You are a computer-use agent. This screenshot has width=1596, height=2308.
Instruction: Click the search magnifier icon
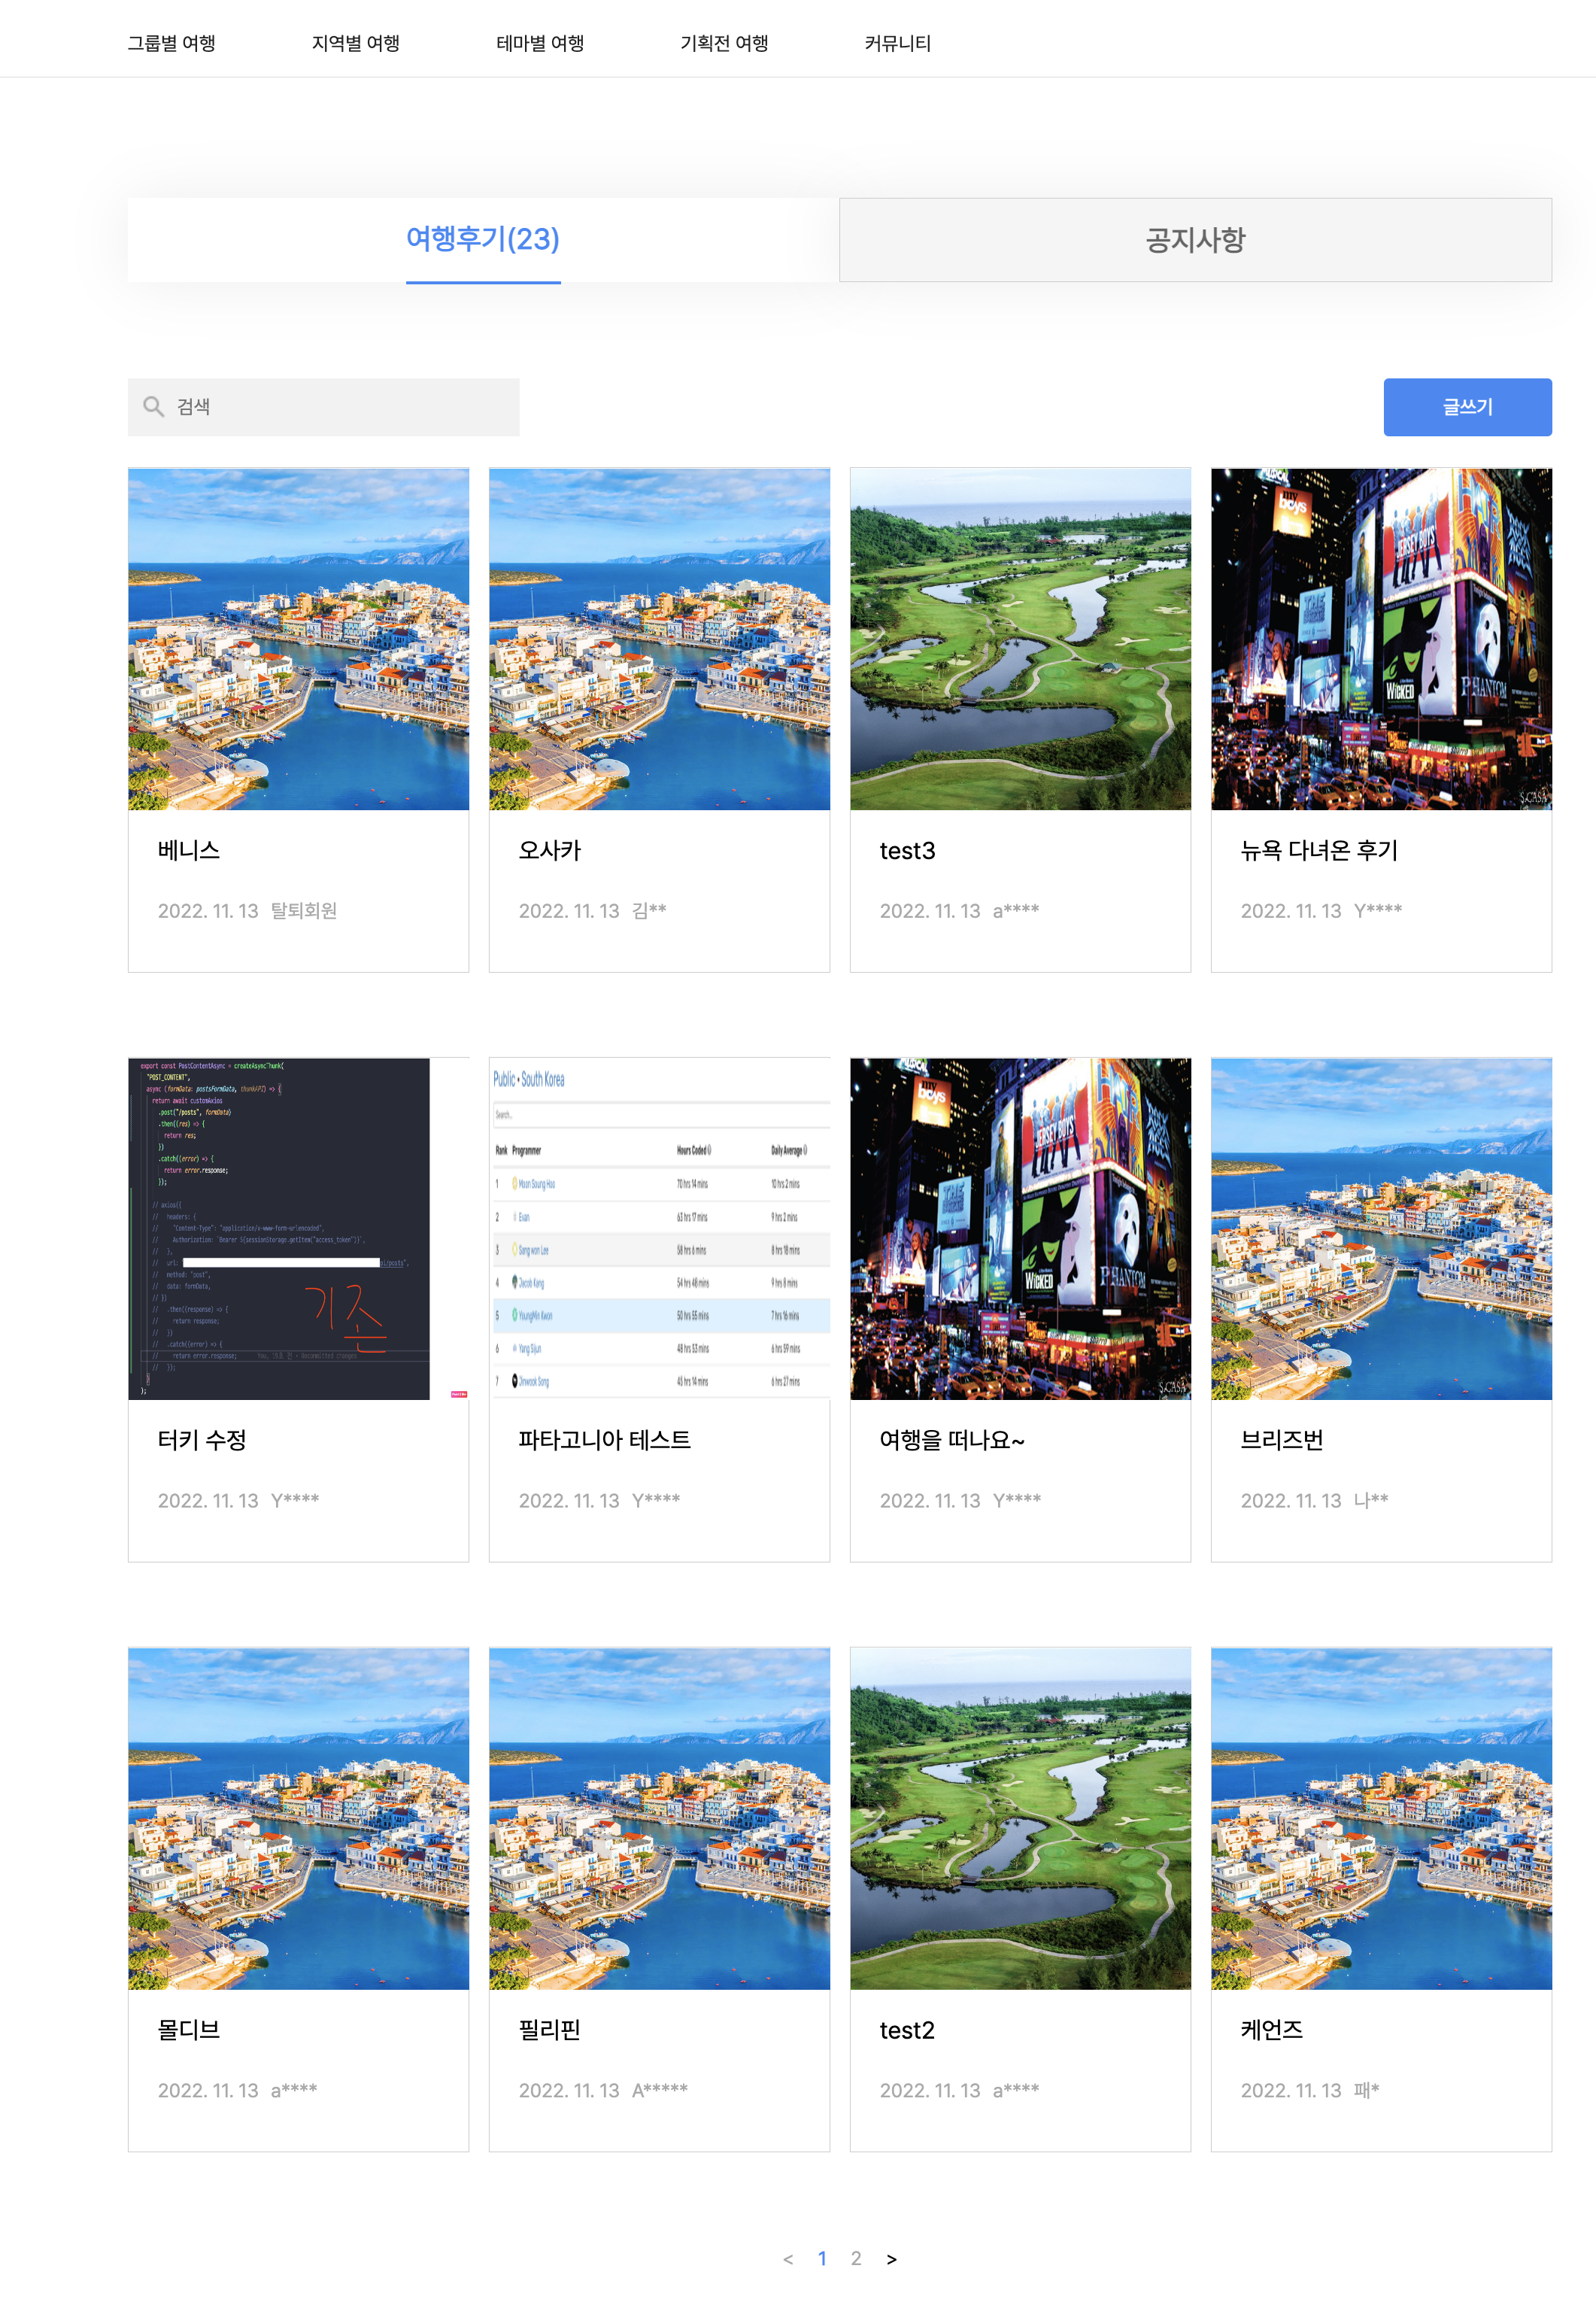coord(153,406)
